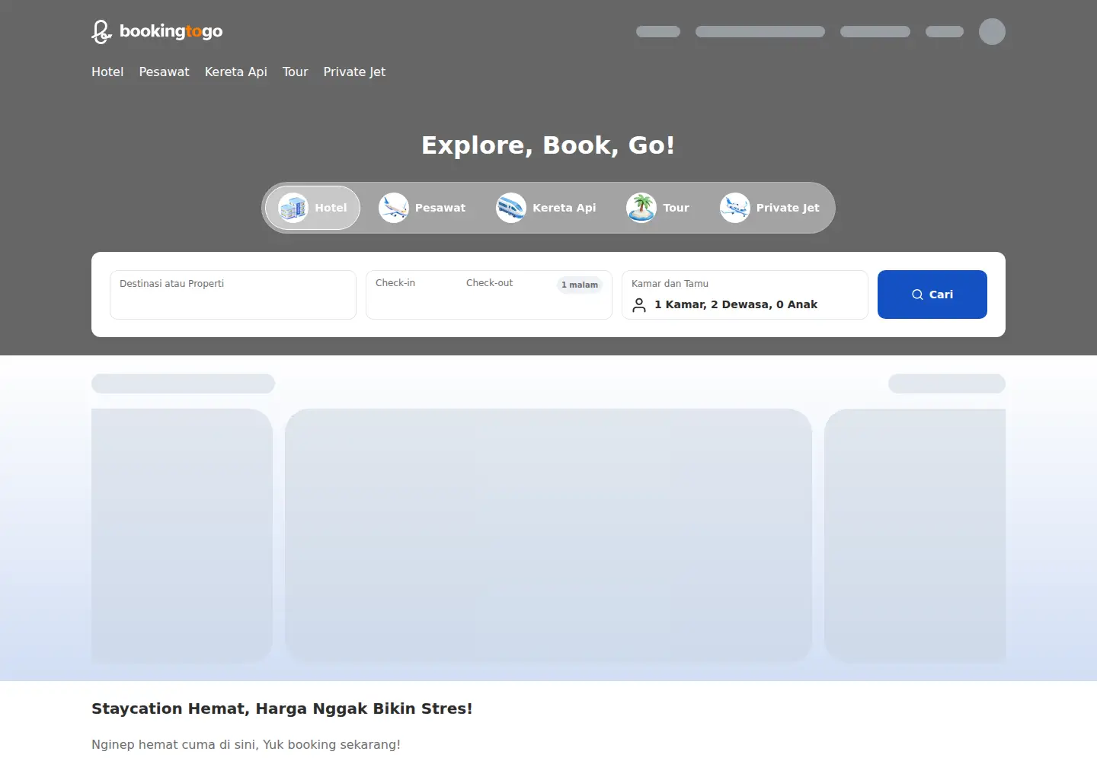Viewport: 1097px width, 761px height.
Task: Open the Kamar dan Tamu selector
Action: pyautogui.click(x=745, y=295)
